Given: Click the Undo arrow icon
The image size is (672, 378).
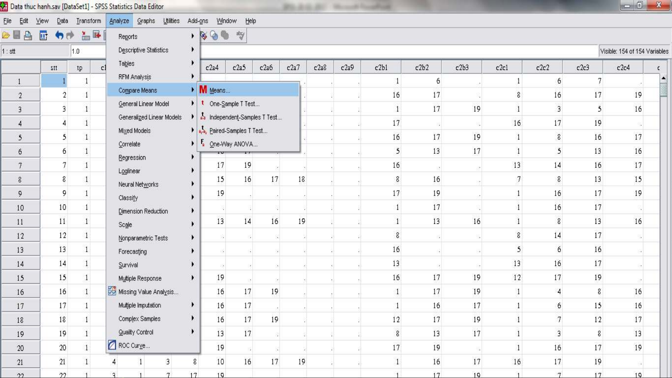Looking at the screenshot, I should tap(59, 35).
